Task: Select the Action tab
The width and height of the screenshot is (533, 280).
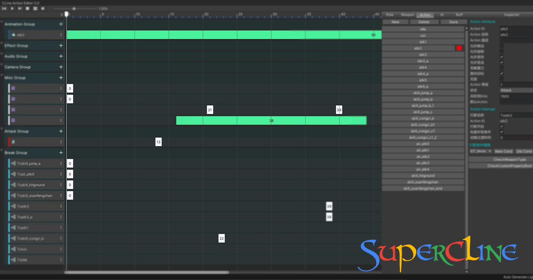Action: [x=425, y=15]
